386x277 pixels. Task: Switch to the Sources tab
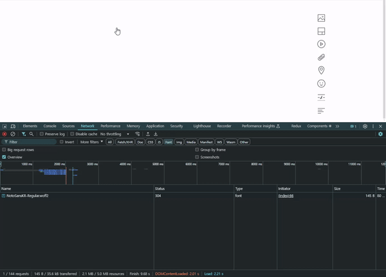click(x=68, y=126)
